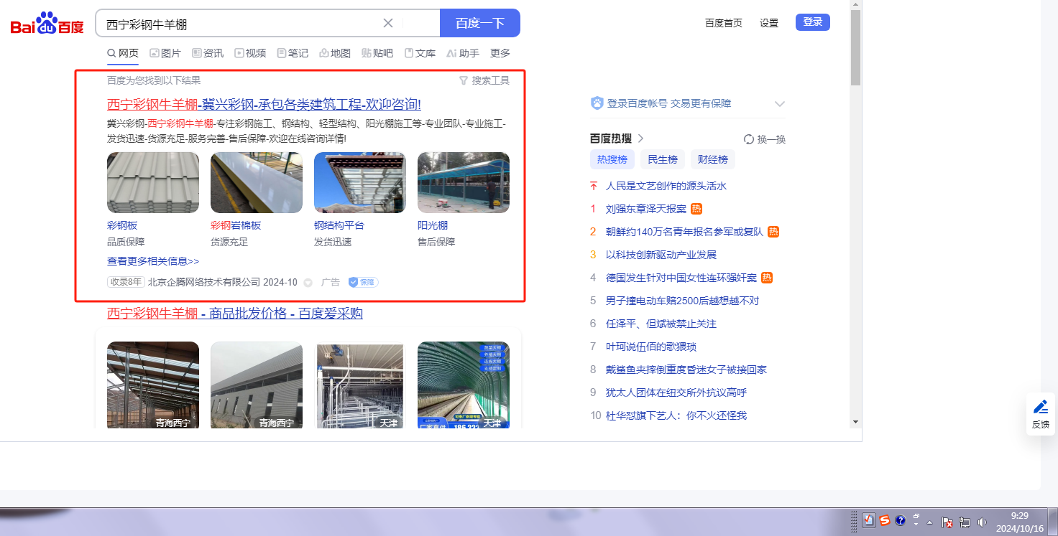This screenshot has height=536, width=1058.
Task: Click the 热 badge beside 德国发生针对中国女性
Action: click(767, 278)
